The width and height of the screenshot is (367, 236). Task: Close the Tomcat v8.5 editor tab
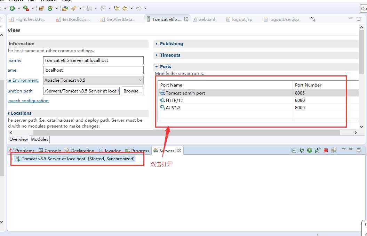click(x=186, y=19)
